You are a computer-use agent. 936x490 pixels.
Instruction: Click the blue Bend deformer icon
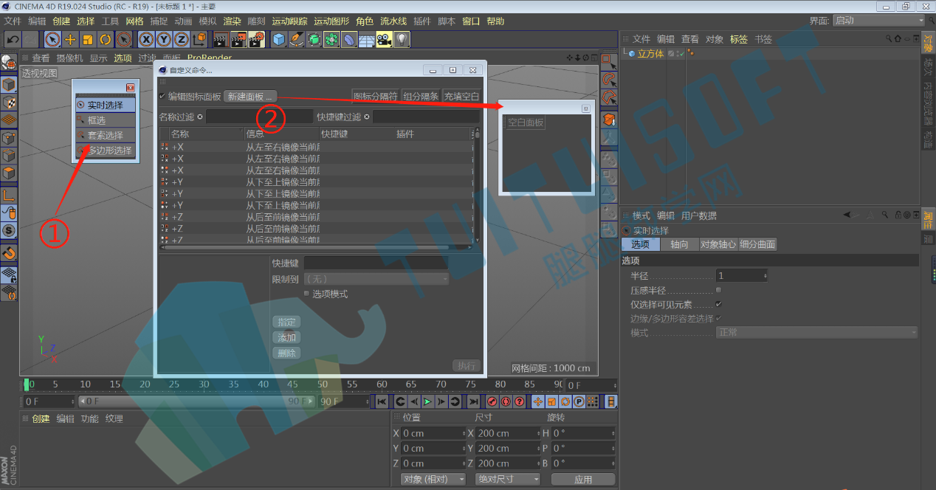pyautogui.click(x=349, y=39)
